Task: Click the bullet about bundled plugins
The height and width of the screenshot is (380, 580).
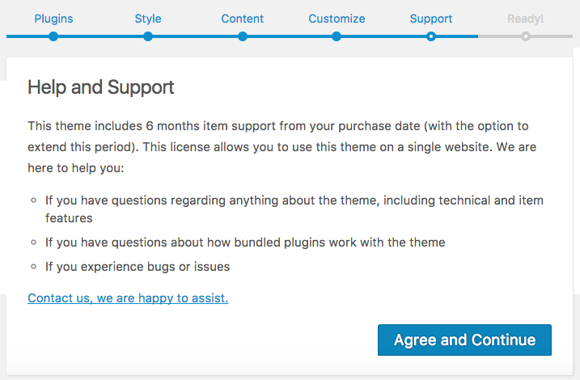Action: point(245,243)
